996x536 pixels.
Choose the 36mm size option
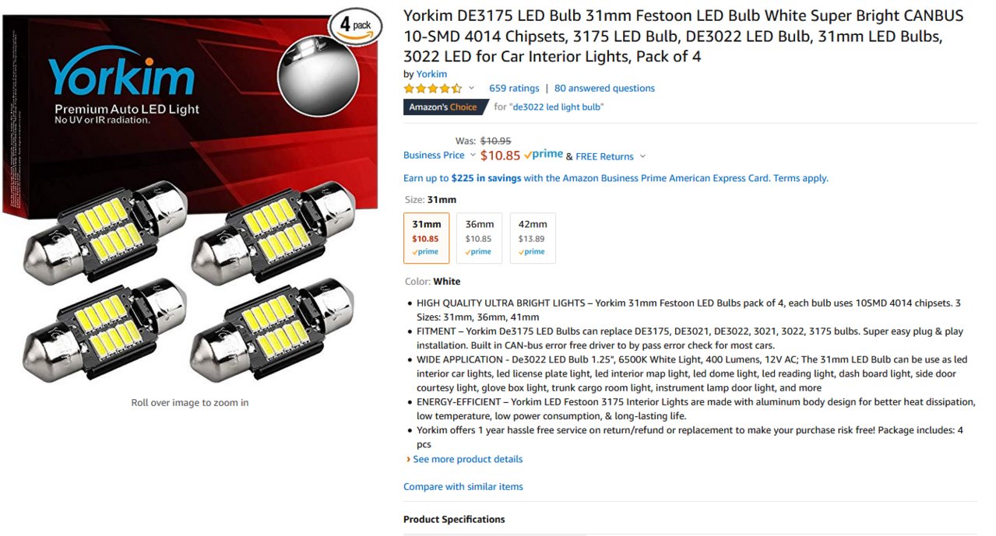click(x=479, y=238)
